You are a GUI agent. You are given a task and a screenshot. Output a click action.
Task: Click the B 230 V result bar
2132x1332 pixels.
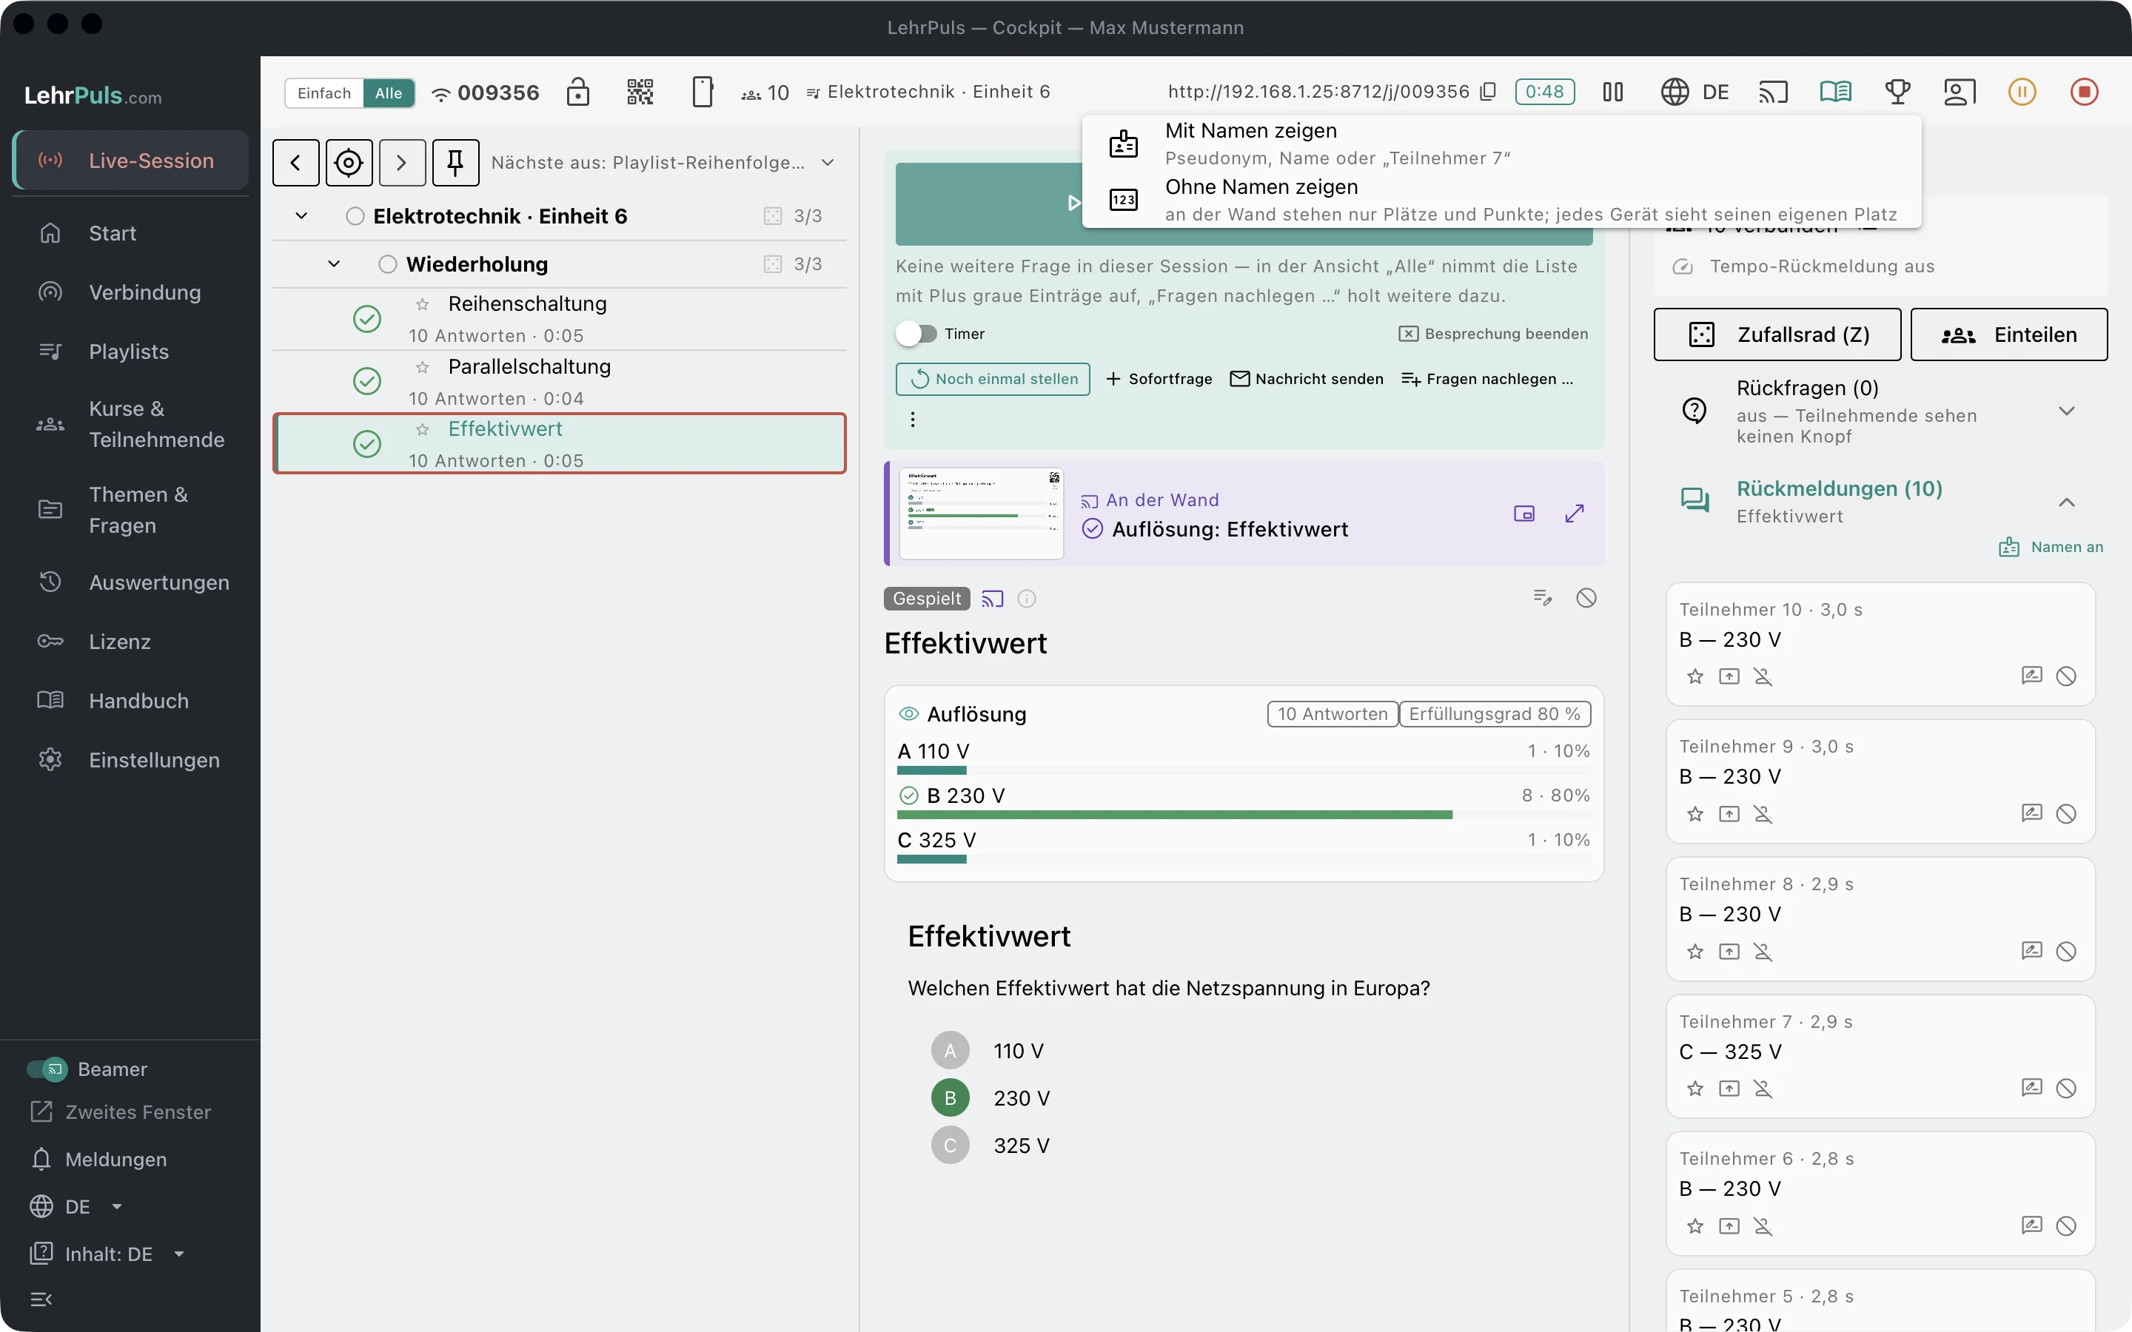point(1243,803)
